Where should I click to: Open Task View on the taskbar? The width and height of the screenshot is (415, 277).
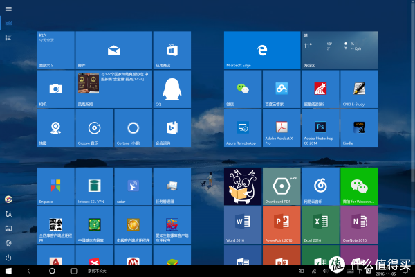coord(74,271)
